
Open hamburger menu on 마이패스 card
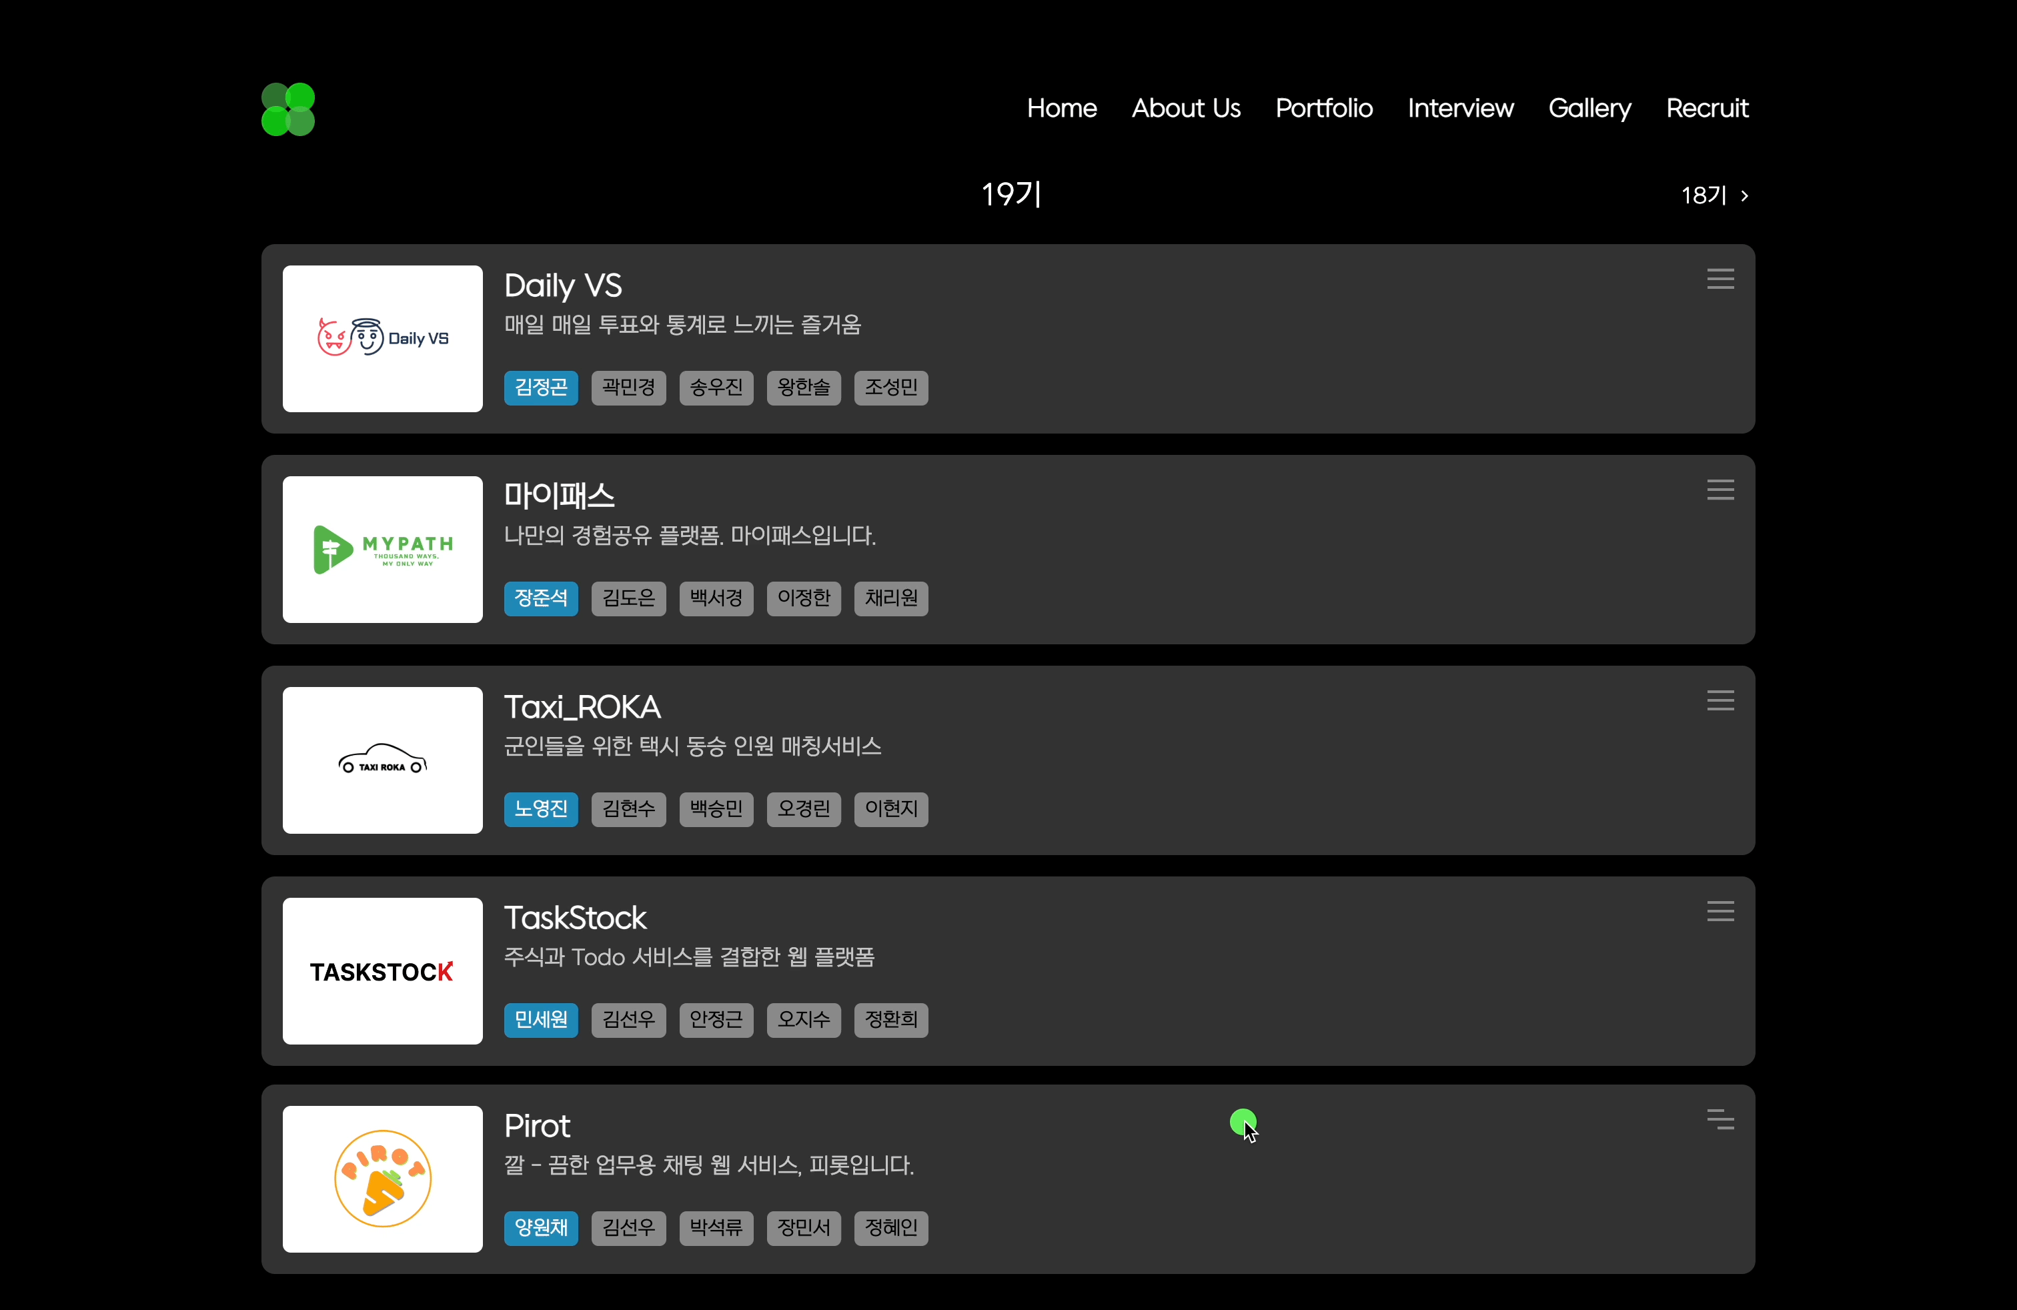coord(1720,490)
